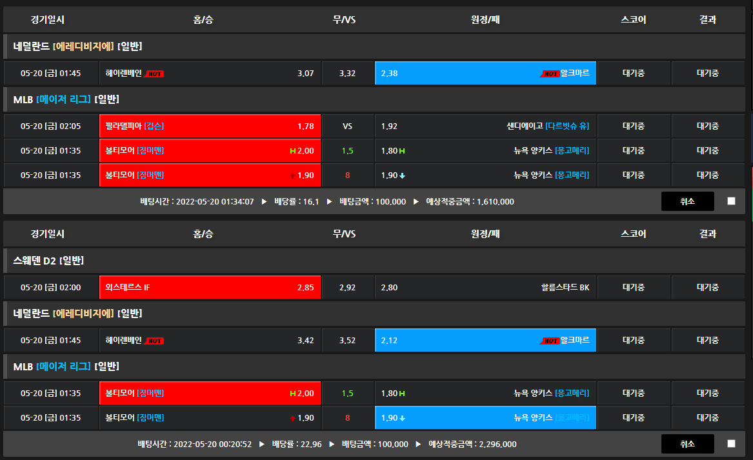The height and width of the screenshot is (460, 753).
Task: Click 메이저 리그 league link in bottom slip
Action: tap(64, 366)
